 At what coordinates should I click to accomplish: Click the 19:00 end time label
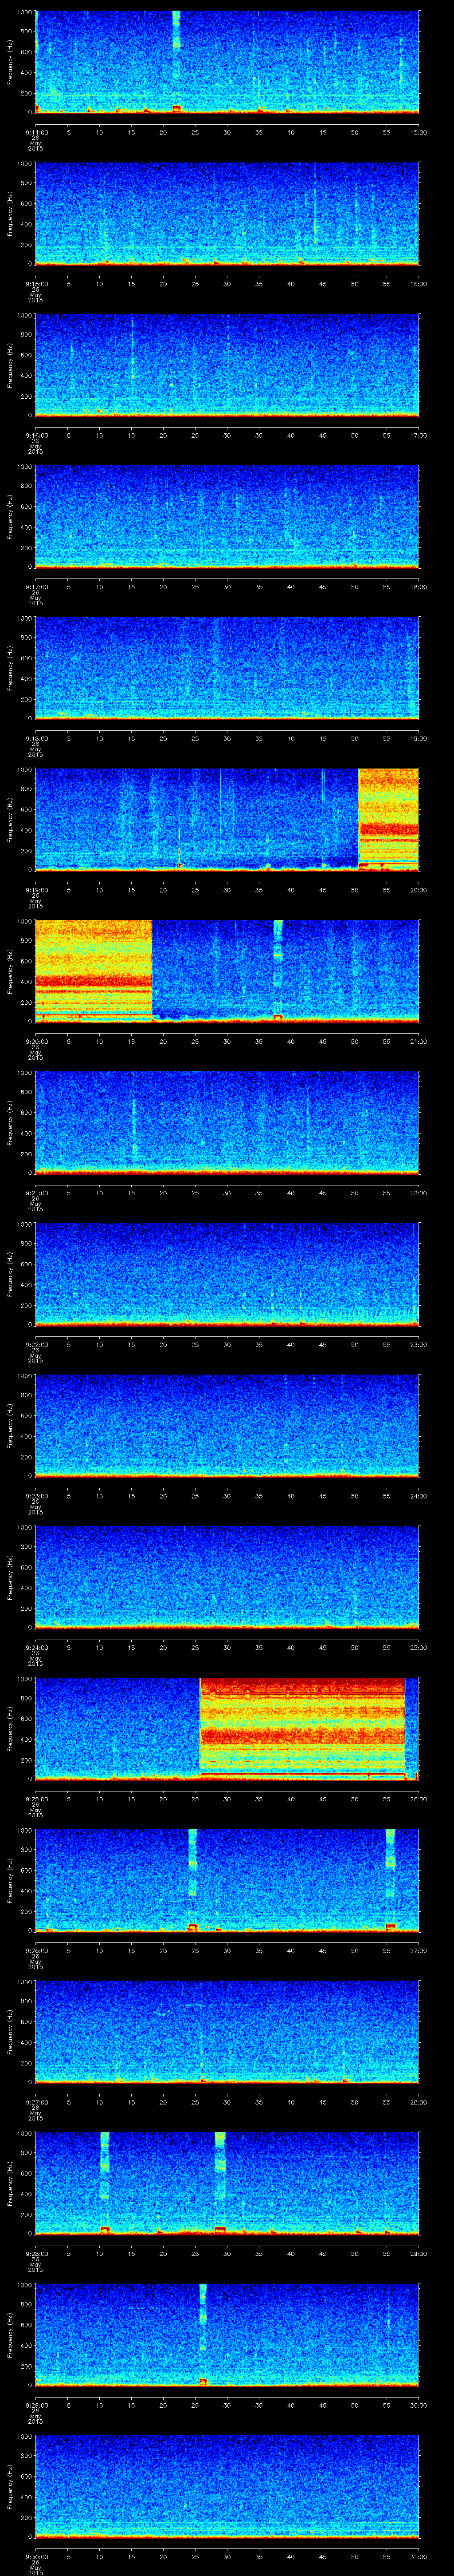pos(418,738)
